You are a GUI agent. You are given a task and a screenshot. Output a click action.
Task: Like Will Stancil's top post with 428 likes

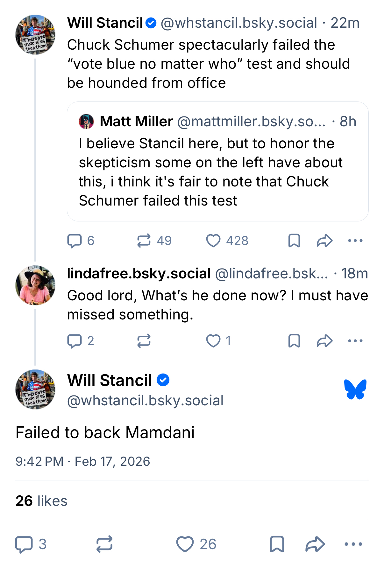point(213,241)
